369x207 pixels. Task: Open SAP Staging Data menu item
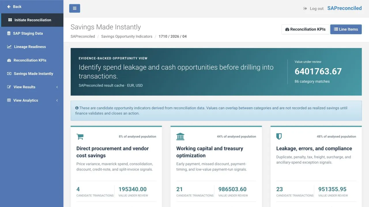(x=32, y=33)
